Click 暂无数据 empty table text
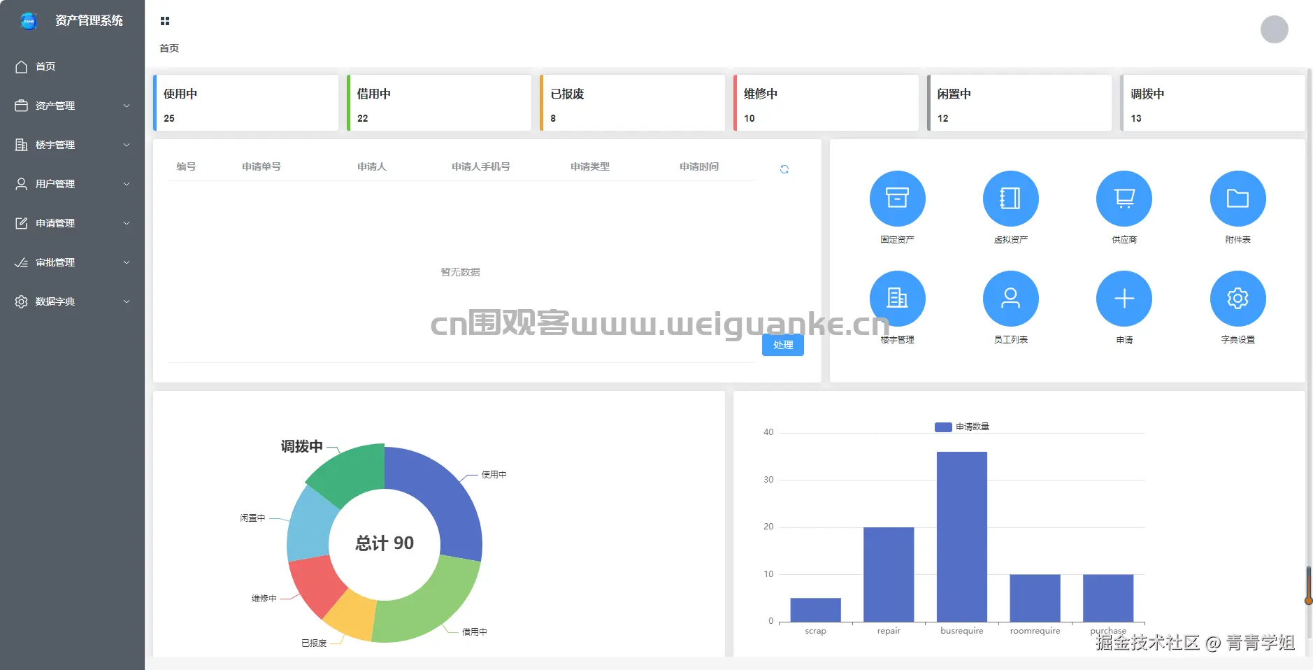Viewport: 1313px width, 670px height. coord(460,272)
